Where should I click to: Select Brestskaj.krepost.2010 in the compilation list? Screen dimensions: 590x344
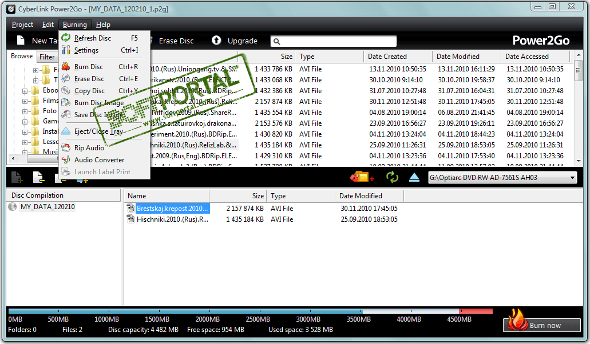pos(172,209)
